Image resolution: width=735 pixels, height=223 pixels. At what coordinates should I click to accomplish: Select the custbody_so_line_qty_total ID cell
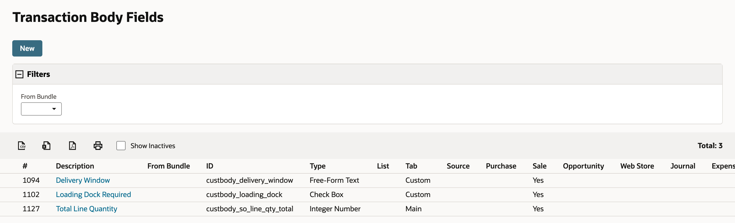249,209
